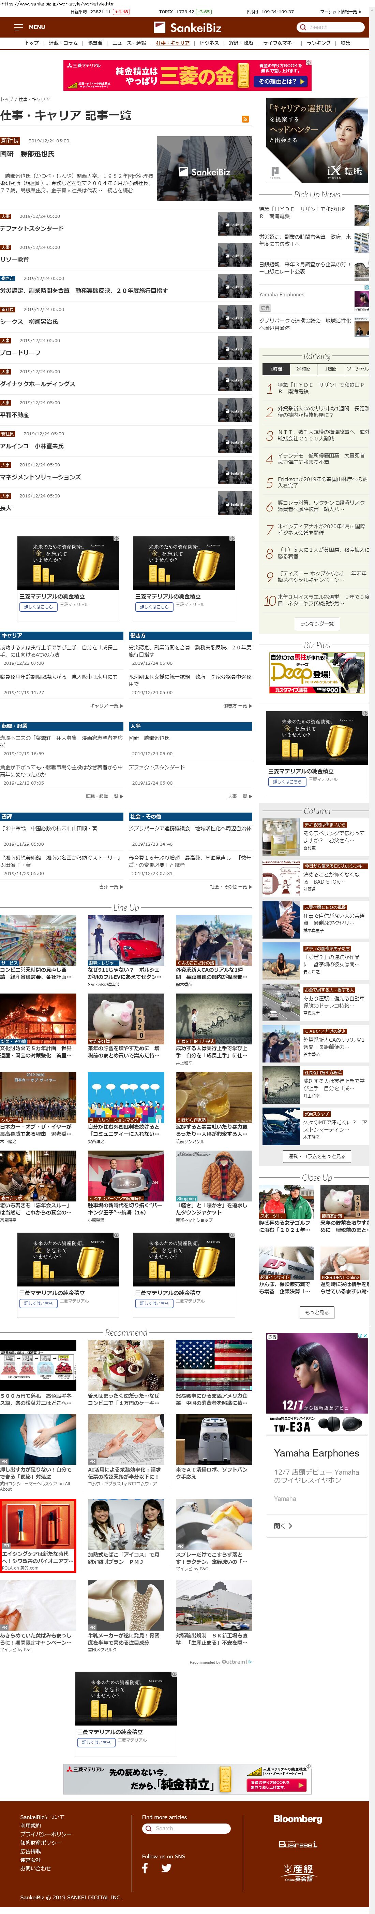The height and width of the screenshot is (1914, 375).
Task: Click the ランキング一覧 button
Action: pyautogui.click(x=317, y=623)
